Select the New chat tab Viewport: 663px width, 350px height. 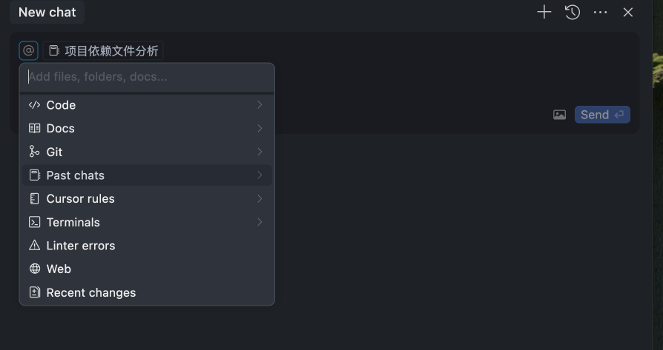[x=47, y=12]
